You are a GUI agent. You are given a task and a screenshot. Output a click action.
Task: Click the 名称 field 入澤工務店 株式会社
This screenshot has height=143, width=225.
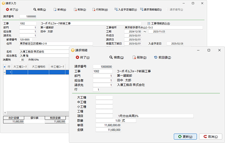[x=44, y=52]
